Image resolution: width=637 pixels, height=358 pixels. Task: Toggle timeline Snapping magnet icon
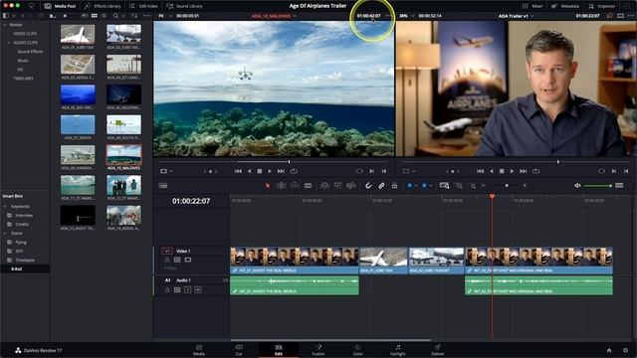tap(368, 186)
